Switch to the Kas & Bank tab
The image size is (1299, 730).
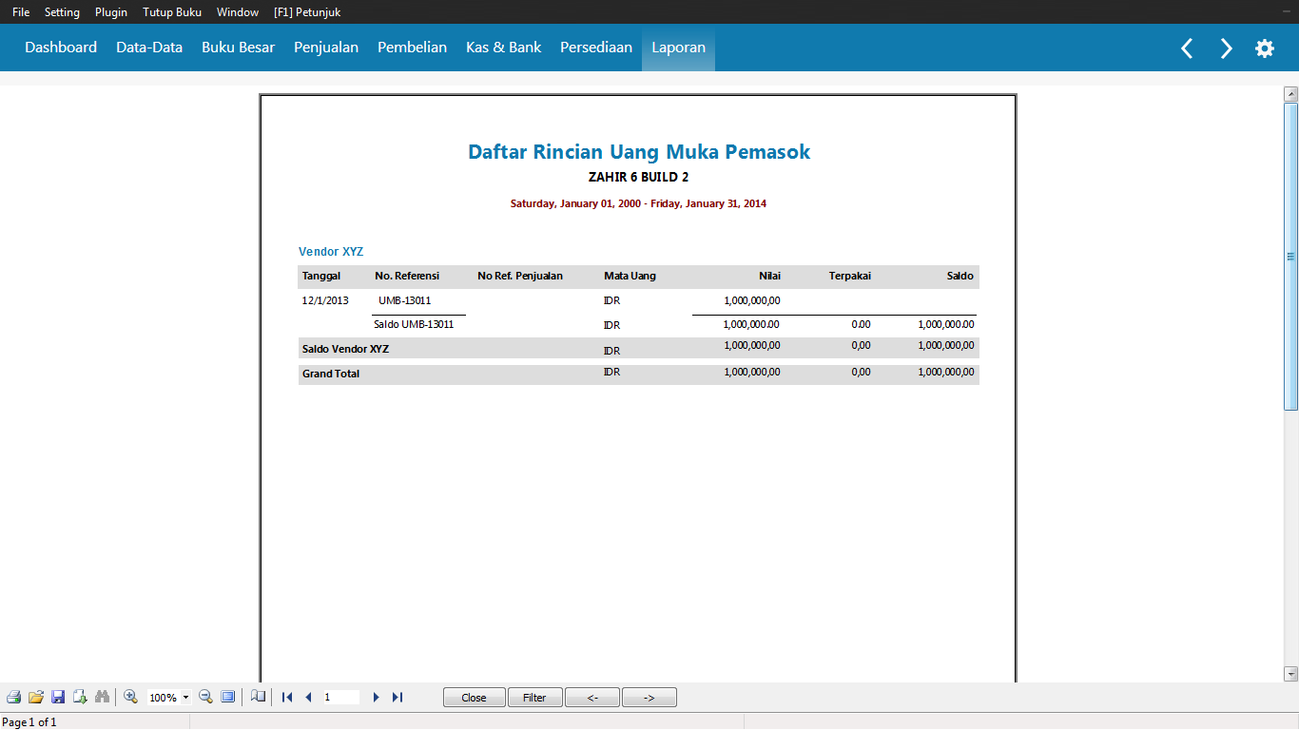coord(503,48)
